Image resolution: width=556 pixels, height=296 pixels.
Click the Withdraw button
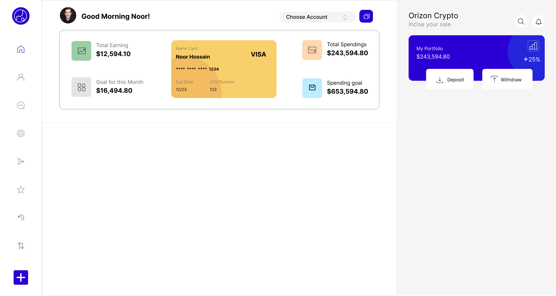point(507,79)
